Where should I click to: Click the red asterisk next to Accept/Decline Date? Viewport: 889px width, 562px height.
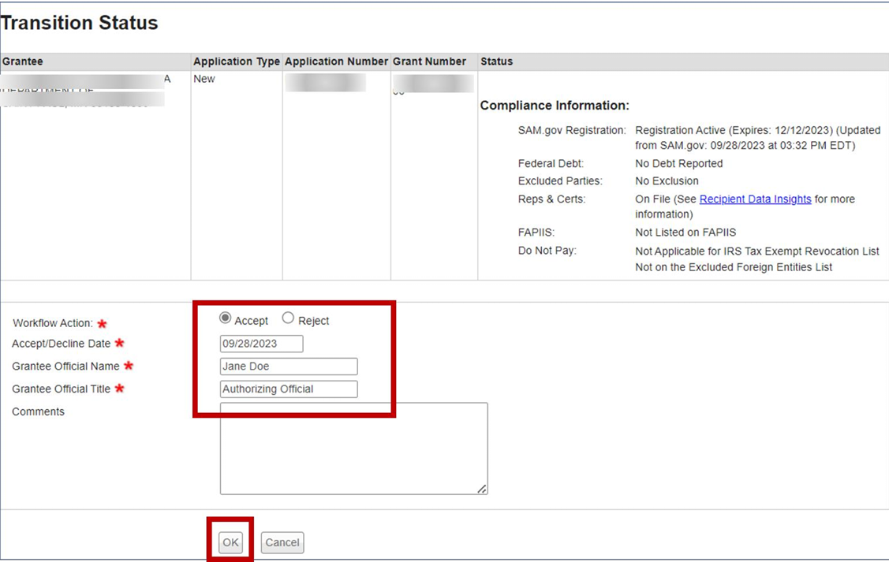pos(119,343)
